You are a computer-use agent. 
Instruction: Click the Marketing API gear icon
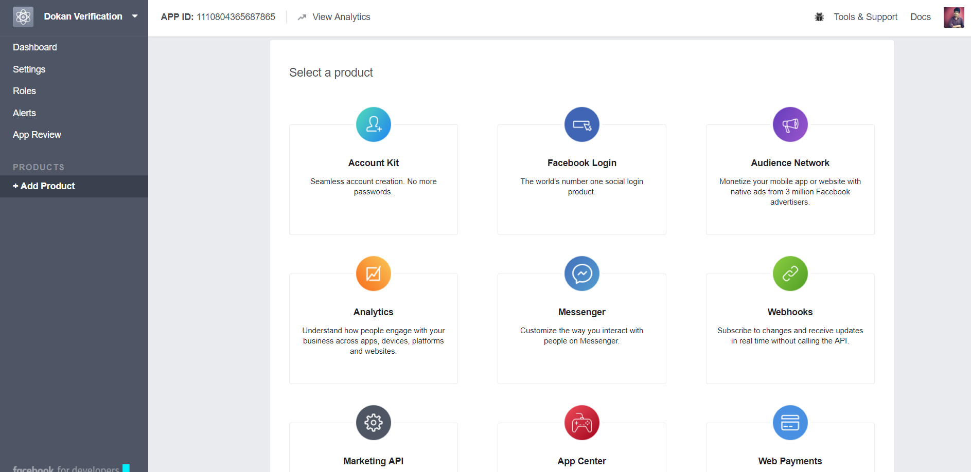374,423
